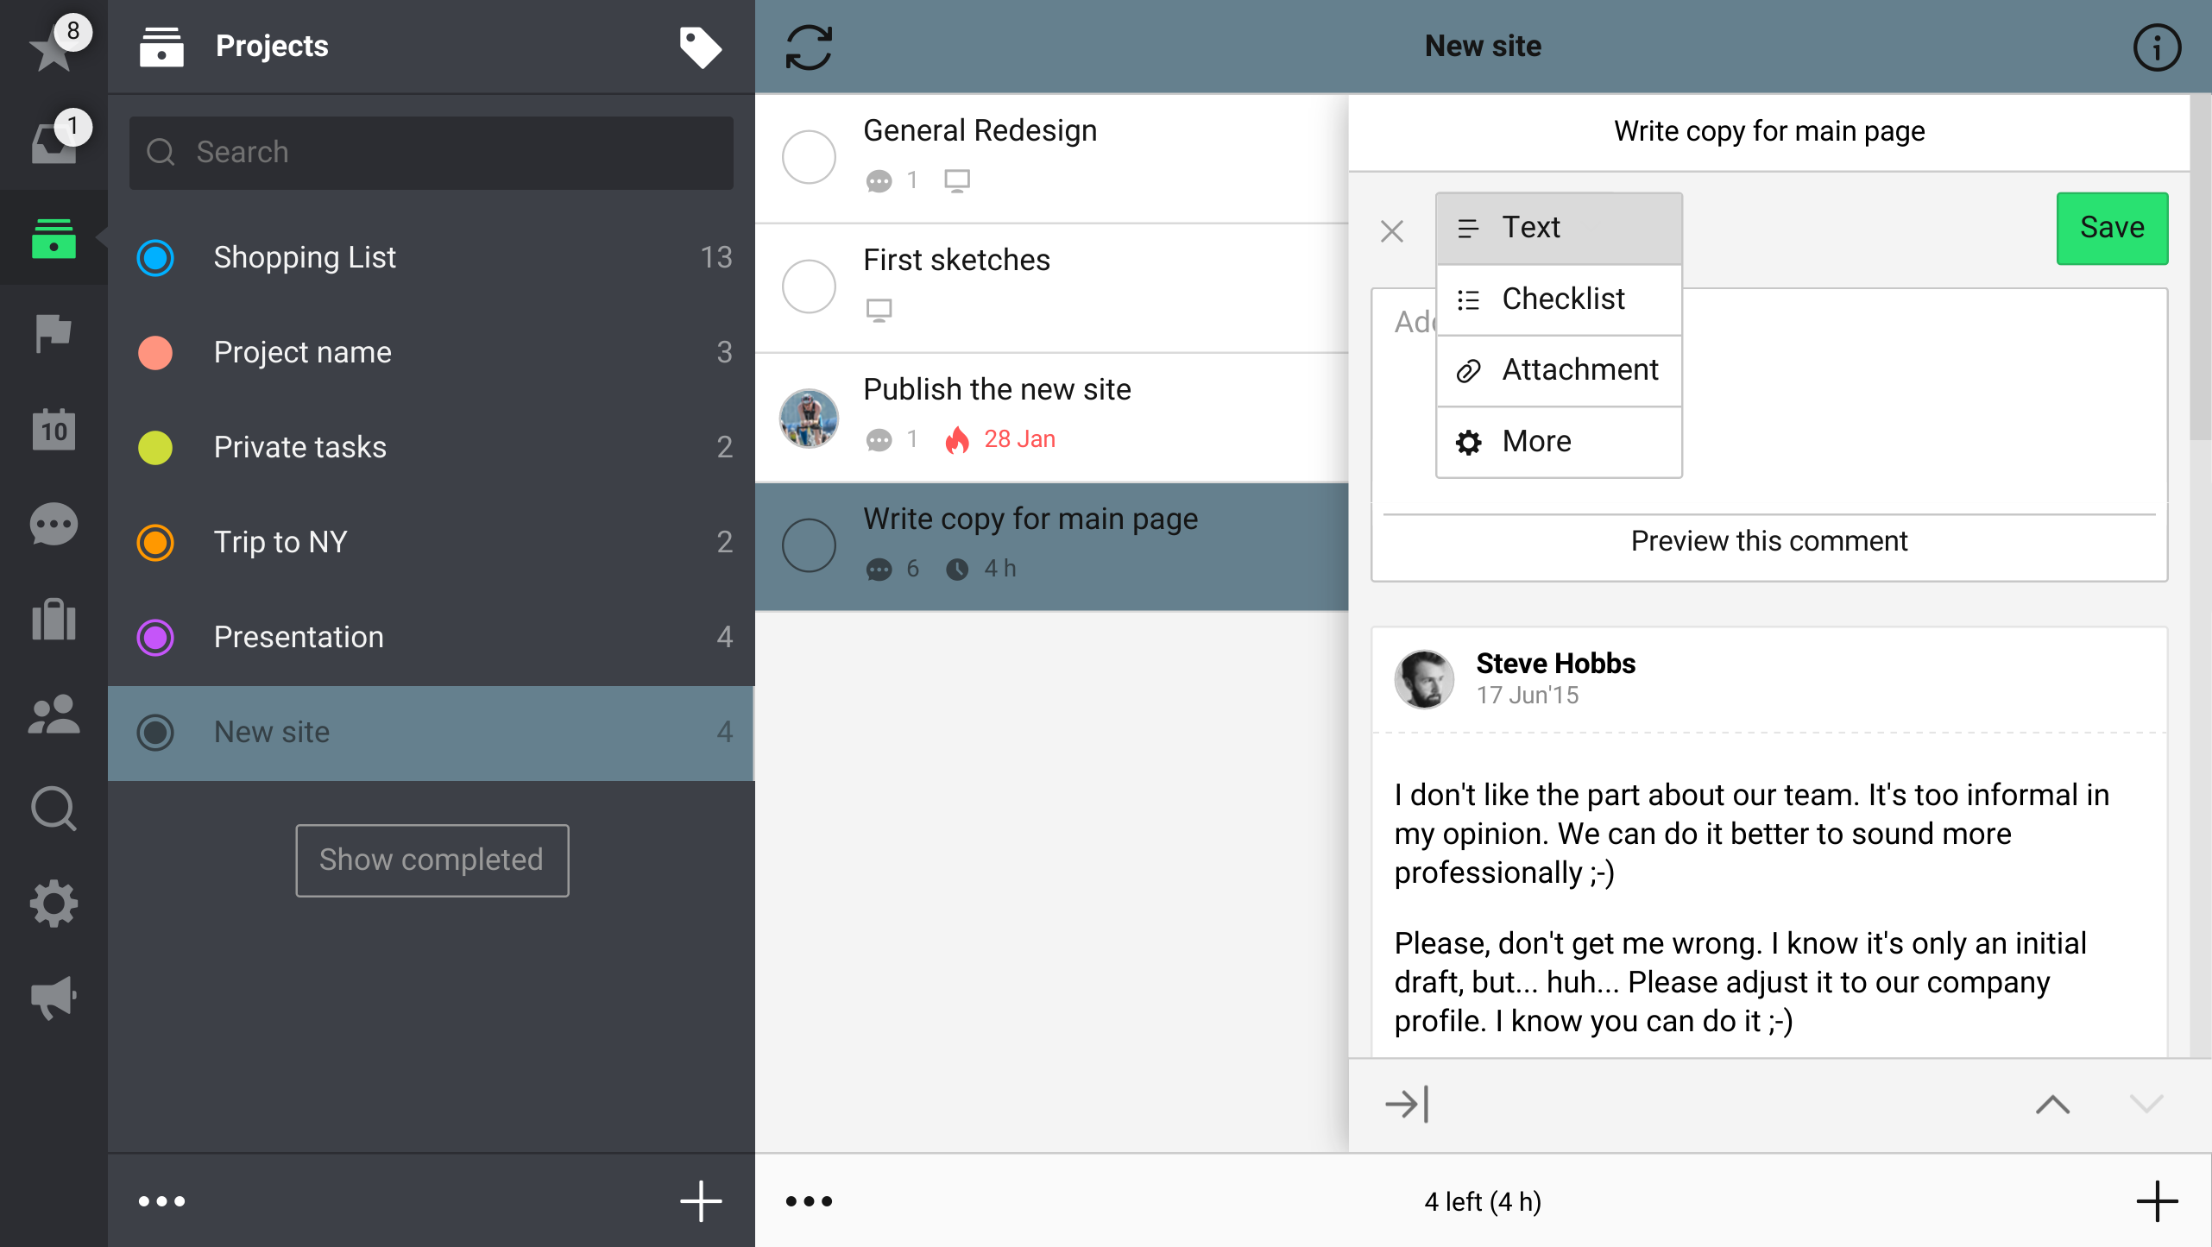Save the comment

click(x=2112, y=228)
